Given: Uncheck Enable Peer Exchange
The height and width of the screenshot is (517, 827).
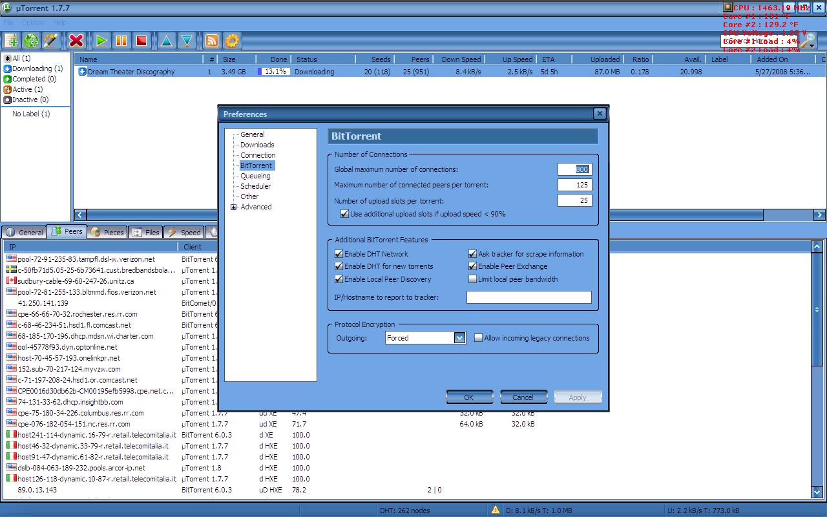Looking at the screenshot, I should click(x=472, y=266).
